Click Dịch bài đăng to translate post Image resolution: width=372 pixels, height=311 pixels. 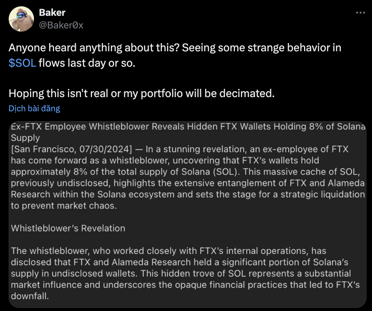34,108
